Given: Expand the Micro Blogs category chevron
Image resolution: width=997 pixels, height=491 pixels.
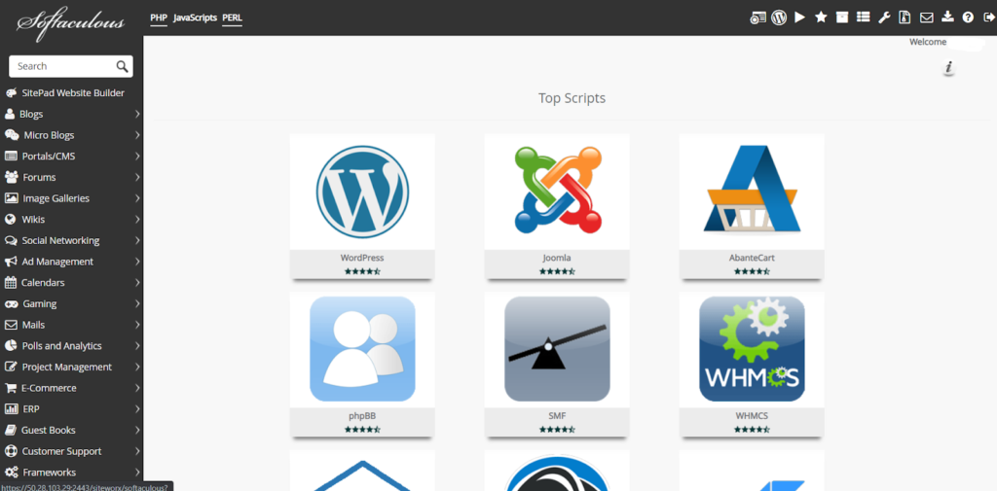Looking at the screenshot, I should click(137, 135).
